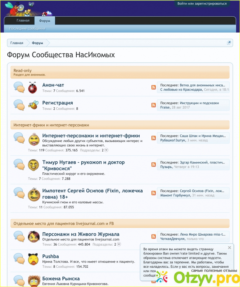This screenshot has width=240, height=287.
Task: Open Последние сообщения submenu link
Action: click(x=27, y=28)
